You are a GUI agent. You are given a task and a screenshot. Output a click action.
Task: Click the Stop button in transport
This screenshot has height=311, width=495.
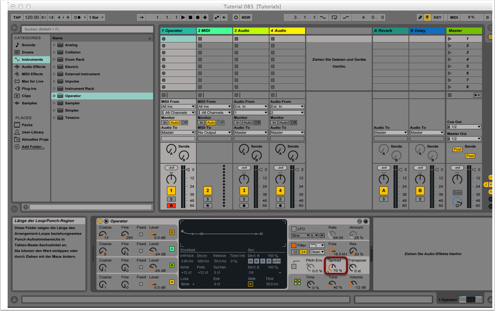[191, 17]
